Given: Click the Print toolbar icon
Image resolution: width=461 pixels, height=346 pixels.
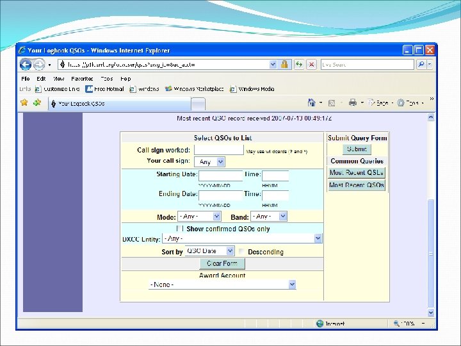Looking at the screenshot, I should pos(353,103).
